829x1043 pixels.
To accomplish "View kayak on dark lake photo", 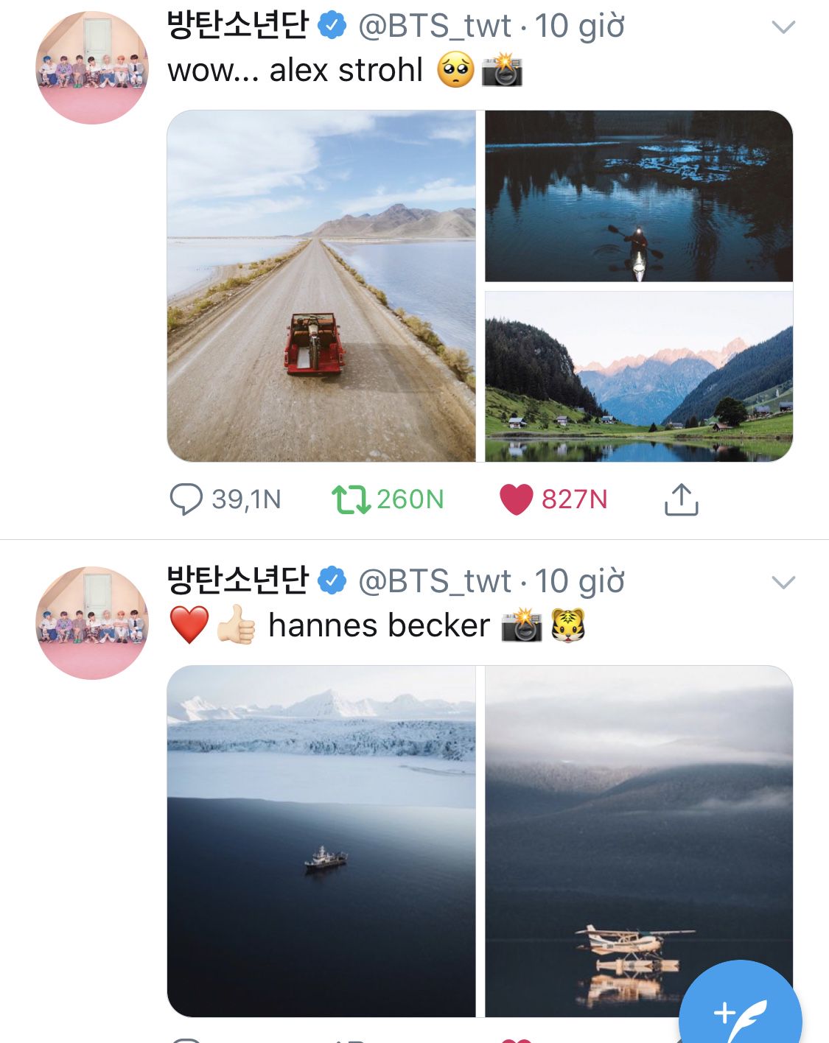I will coord(638,196).
